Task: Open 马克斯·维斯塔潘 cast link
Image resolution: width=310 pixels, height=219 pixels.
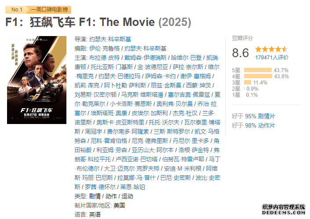Action: (x=142, y=95)
